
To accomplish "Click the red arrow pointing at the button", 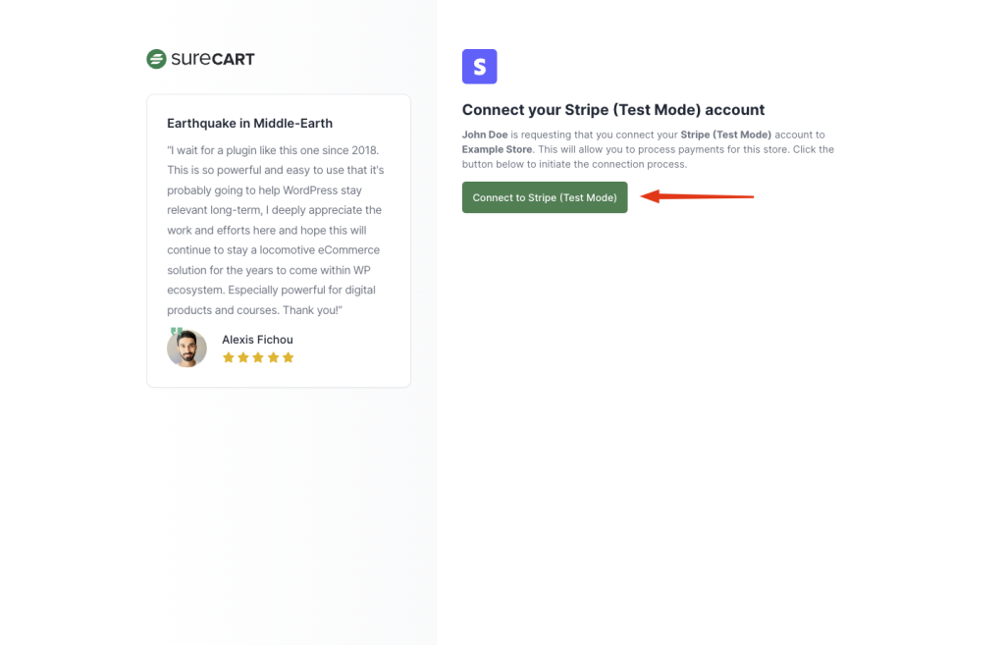I will coord(697,196).
